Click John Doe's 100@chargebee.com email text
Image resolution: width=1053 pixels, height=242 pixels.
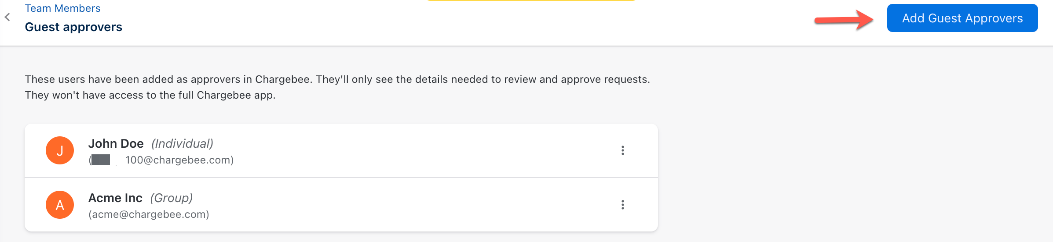click(x=179, y=160)
